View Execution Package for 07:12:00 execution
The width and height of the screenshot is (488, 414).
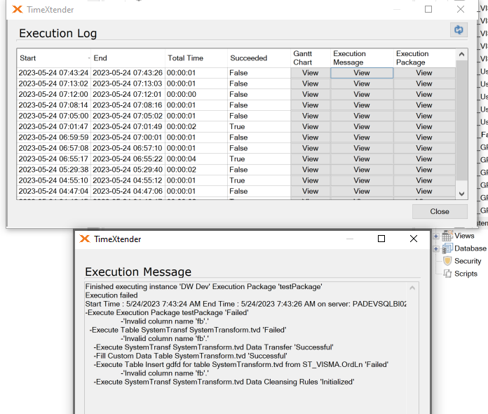424,95
